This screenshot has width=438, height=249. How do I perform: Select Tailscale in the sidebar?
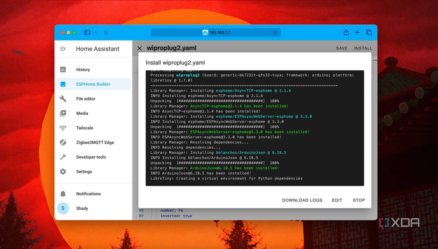pyautogui.click(x=93, y=128)
